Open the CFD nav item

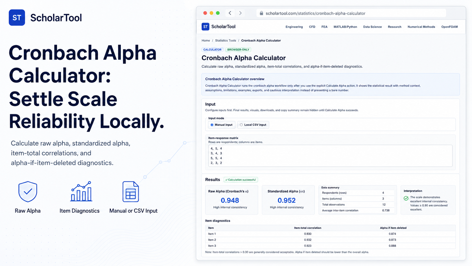pyautogui.click(x=312, y=27)
